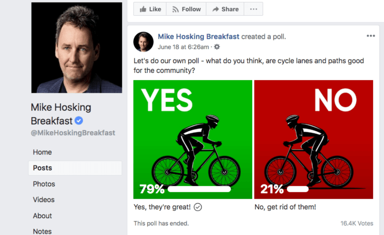384x235 pixels.
Task: Open the Home page section
Action: (42, 152)
